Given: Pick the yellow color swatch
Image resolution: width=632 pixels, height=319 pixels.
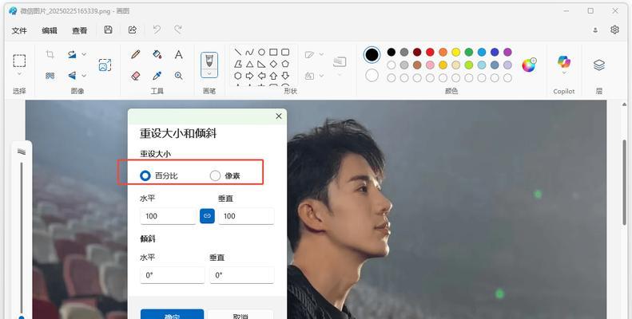Looking at the screenshot, I should [x=456, y=52].
